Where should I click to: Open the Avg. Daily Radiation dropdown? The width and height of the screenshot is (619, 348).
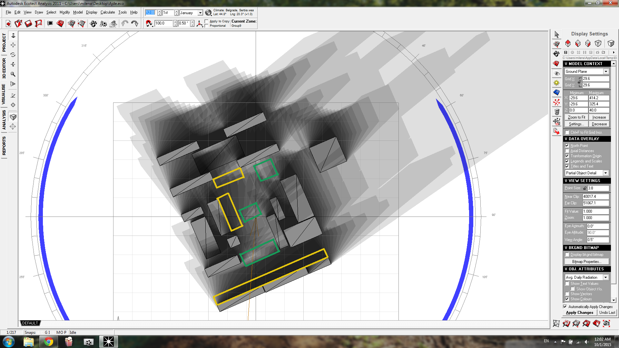point(606,277)
